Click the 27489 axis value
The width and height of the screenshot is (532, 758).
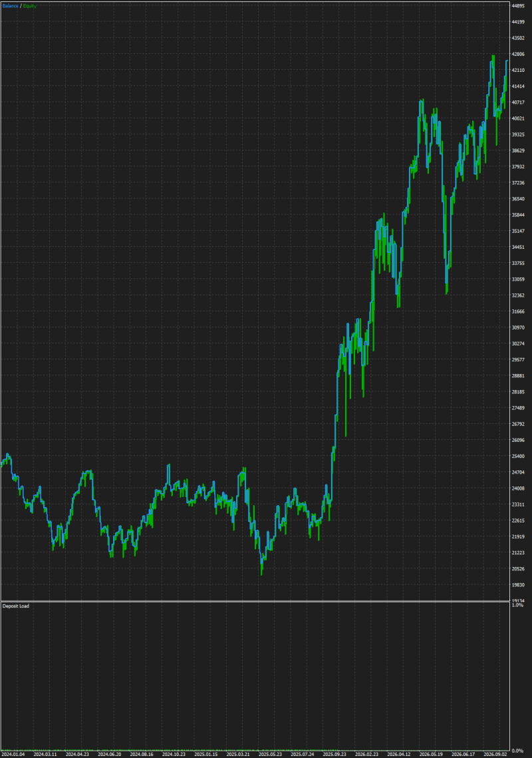click(518, 408)
